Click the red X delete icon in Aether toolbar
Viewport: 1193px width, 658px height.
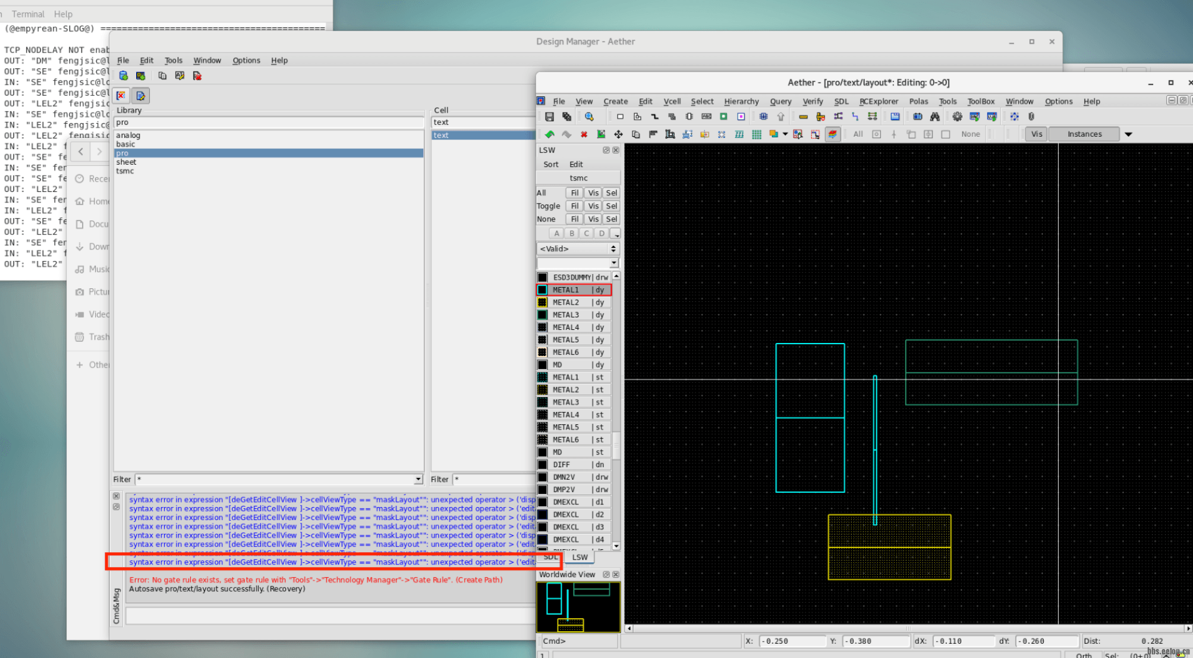tap(584, 134)
